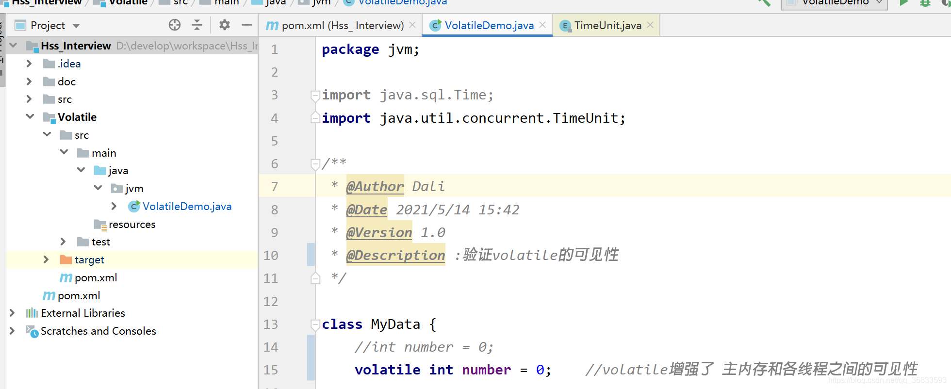Click the External Libraries icon
Screen dimensions: 951x389
tap(32, 313)
